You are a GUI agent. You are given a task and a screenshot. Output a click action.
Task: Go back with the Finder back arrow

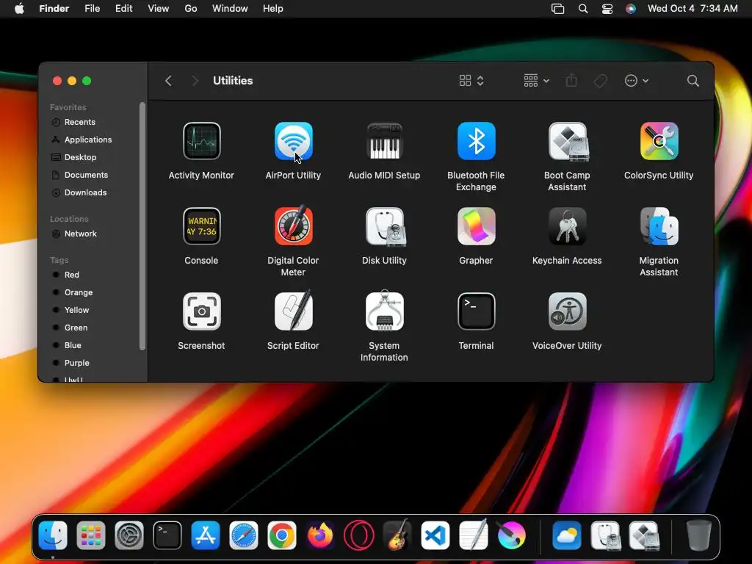[x=168, y=81]
